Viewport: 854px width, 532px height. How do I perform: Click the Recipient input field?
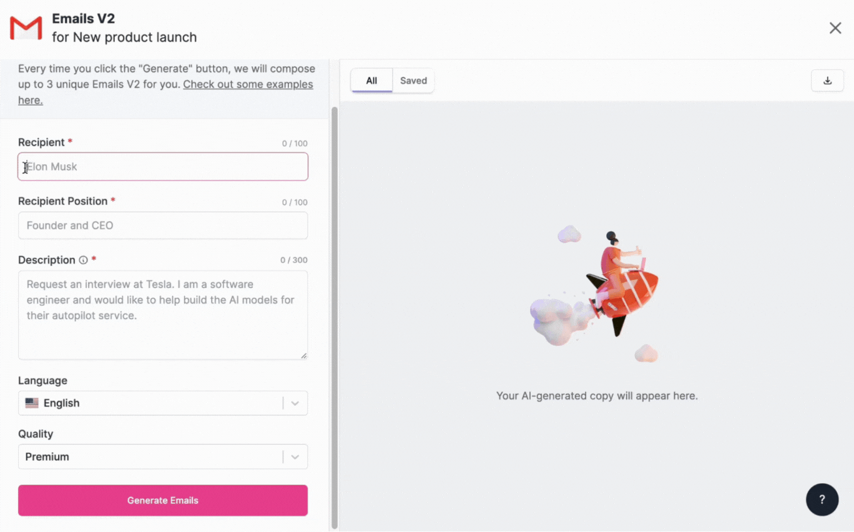(162, 167)
